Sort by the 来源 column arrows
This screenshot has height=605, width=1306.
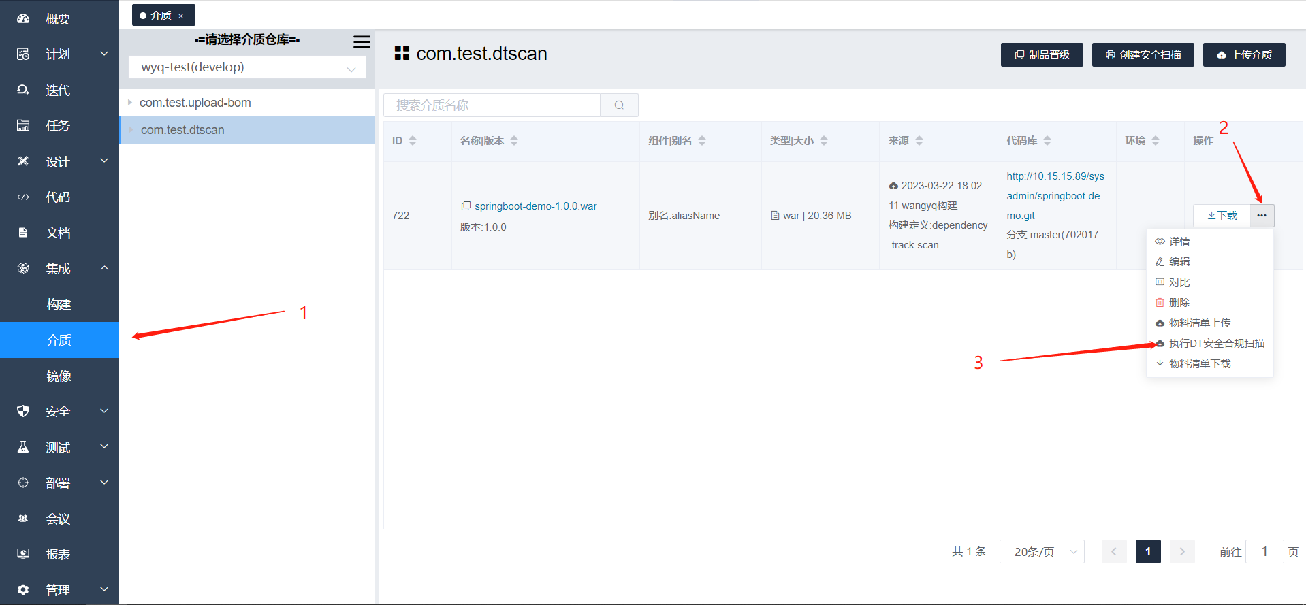[919, 141]
